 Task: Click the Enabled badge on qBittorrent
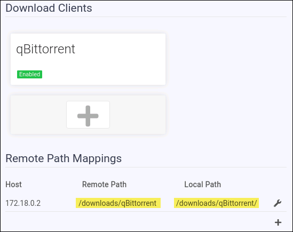(x=29, y=74)
